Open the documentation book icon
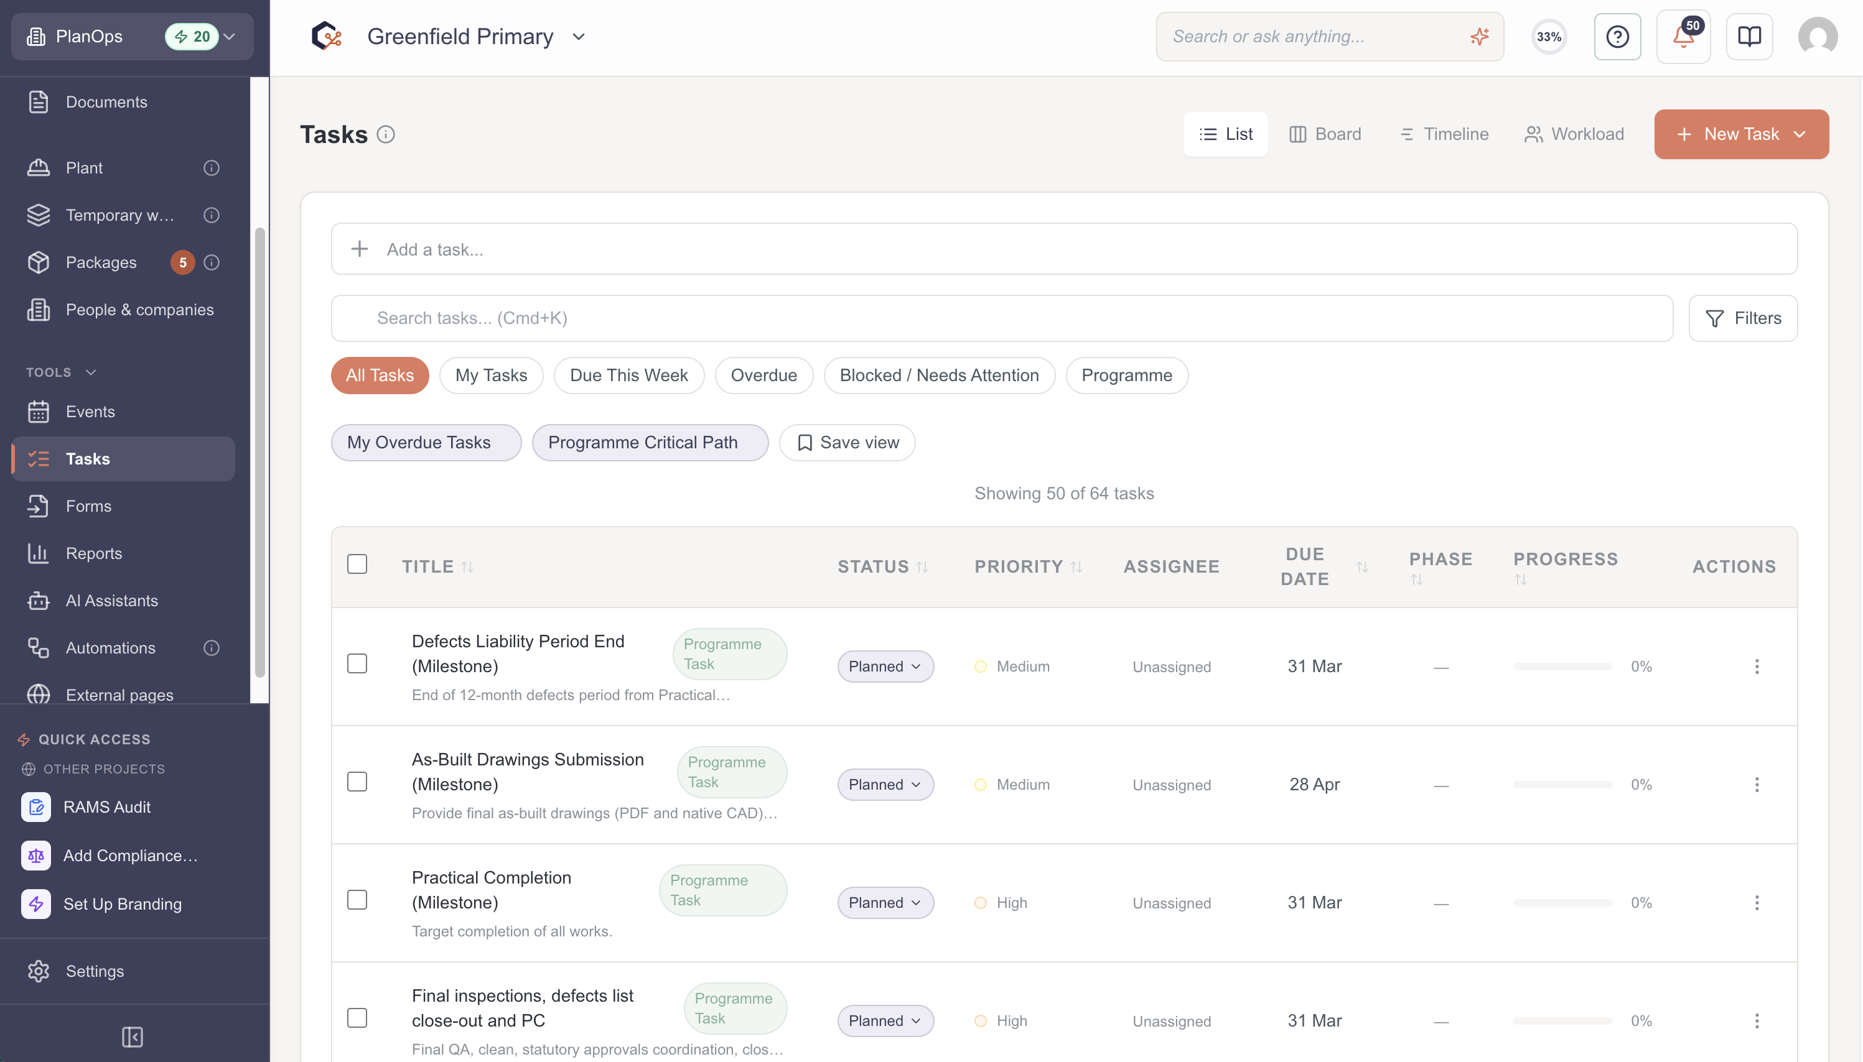This screenshot has width=1863, height=1062. (x=1749, y=37)
